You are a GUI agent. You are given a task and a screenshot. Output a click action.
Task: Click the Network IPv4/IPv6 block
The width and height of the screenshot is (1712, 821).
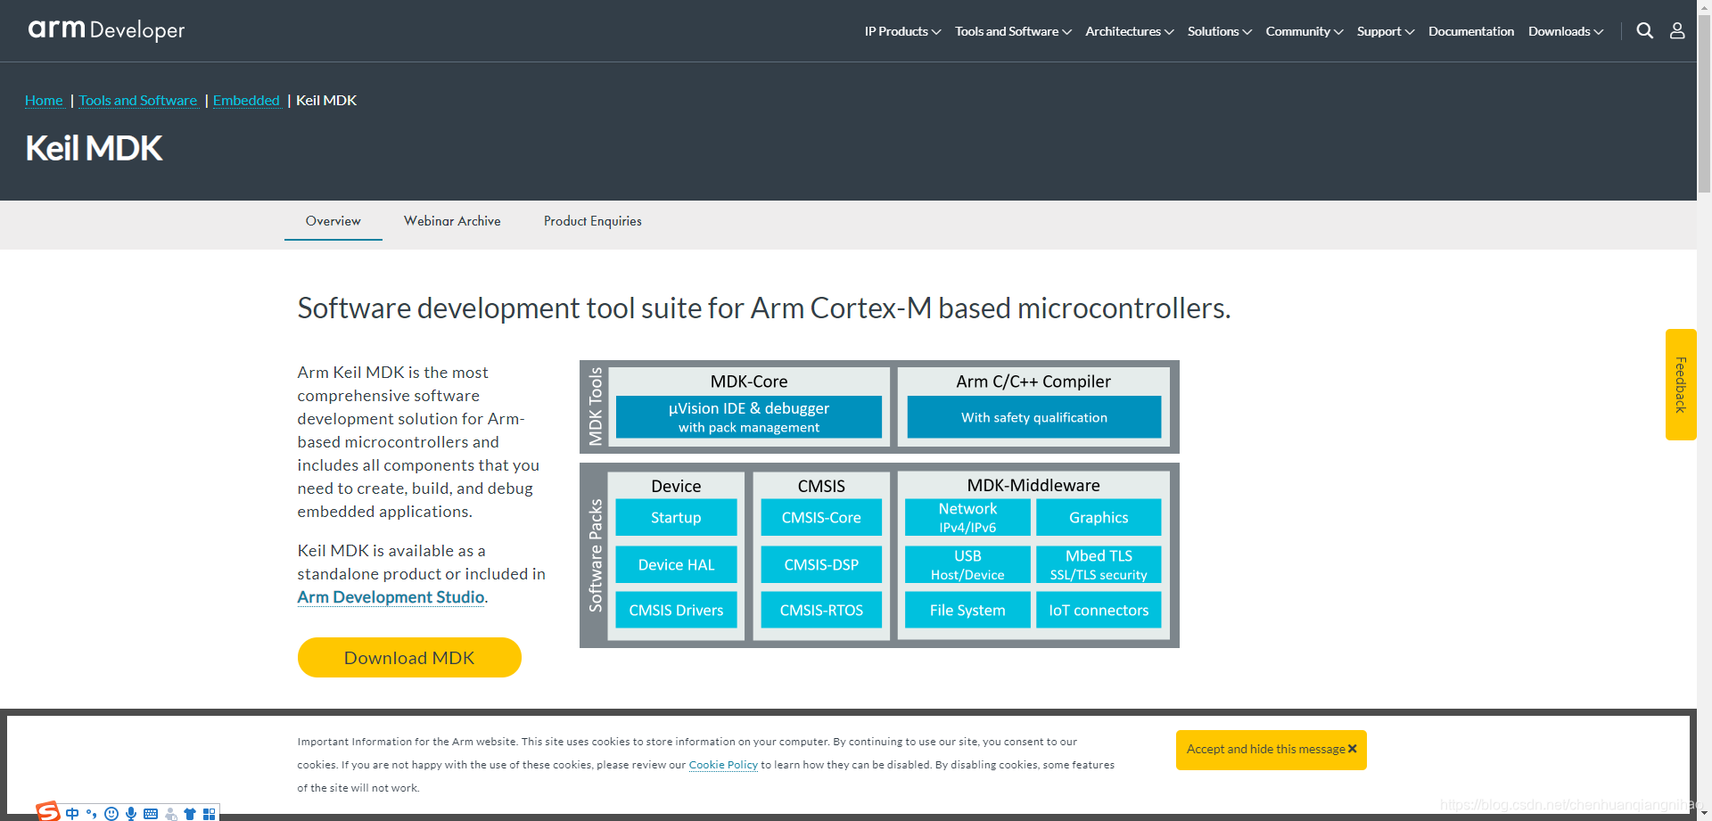click(x=967, y=517)
